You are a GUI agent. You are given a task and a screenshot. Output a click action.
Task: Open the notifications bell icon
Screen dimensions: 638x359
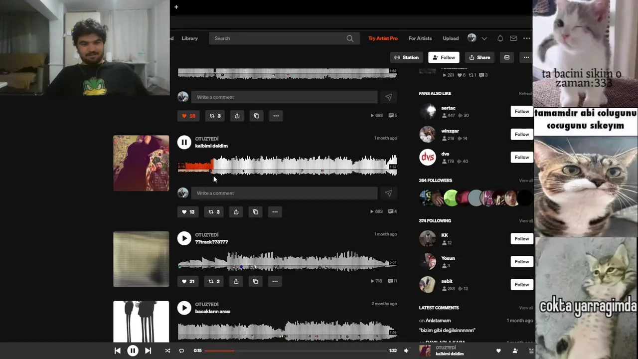500,38
